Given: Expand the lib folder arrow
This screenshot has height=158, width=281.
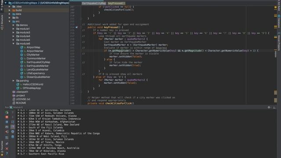Looking at the screenshot, I should [x=10, y=18].
